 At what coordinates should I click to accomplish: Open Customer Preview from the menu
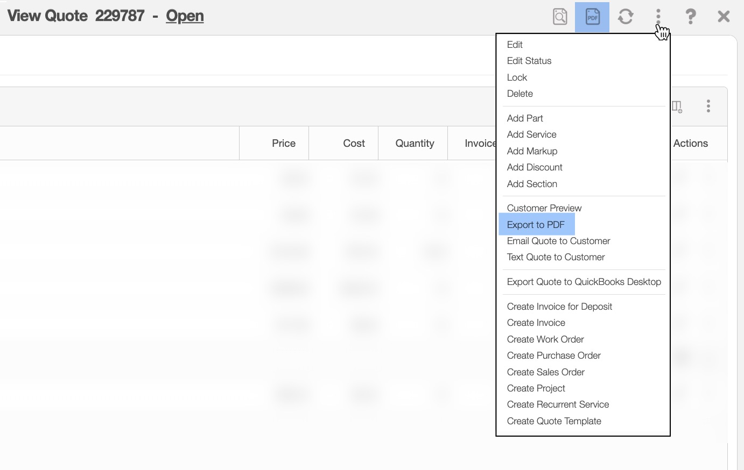[x=544, y=208]
